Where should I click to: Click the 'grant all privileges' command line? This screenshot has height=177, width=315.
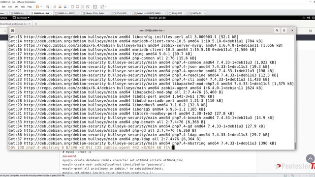click(x=113, y=169)
